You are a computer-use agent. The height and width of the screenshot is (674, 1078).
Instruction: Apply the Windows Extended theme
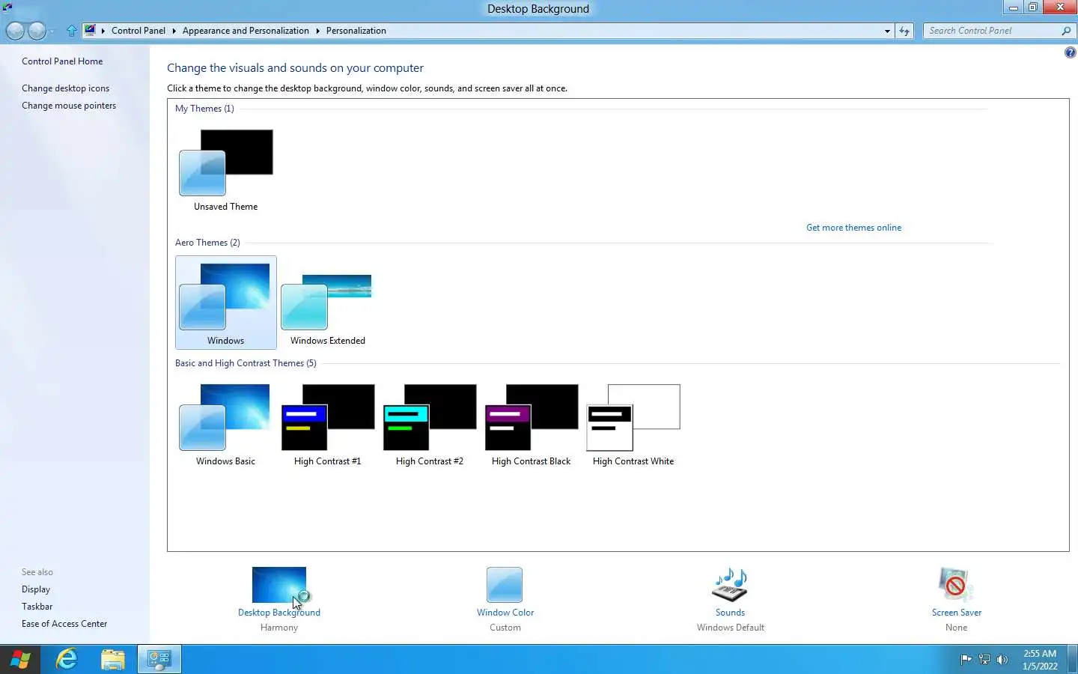327,303
